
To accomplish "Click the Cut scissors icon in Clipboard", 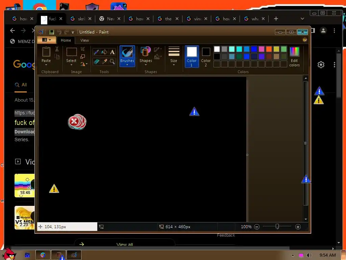I will 57,49.
